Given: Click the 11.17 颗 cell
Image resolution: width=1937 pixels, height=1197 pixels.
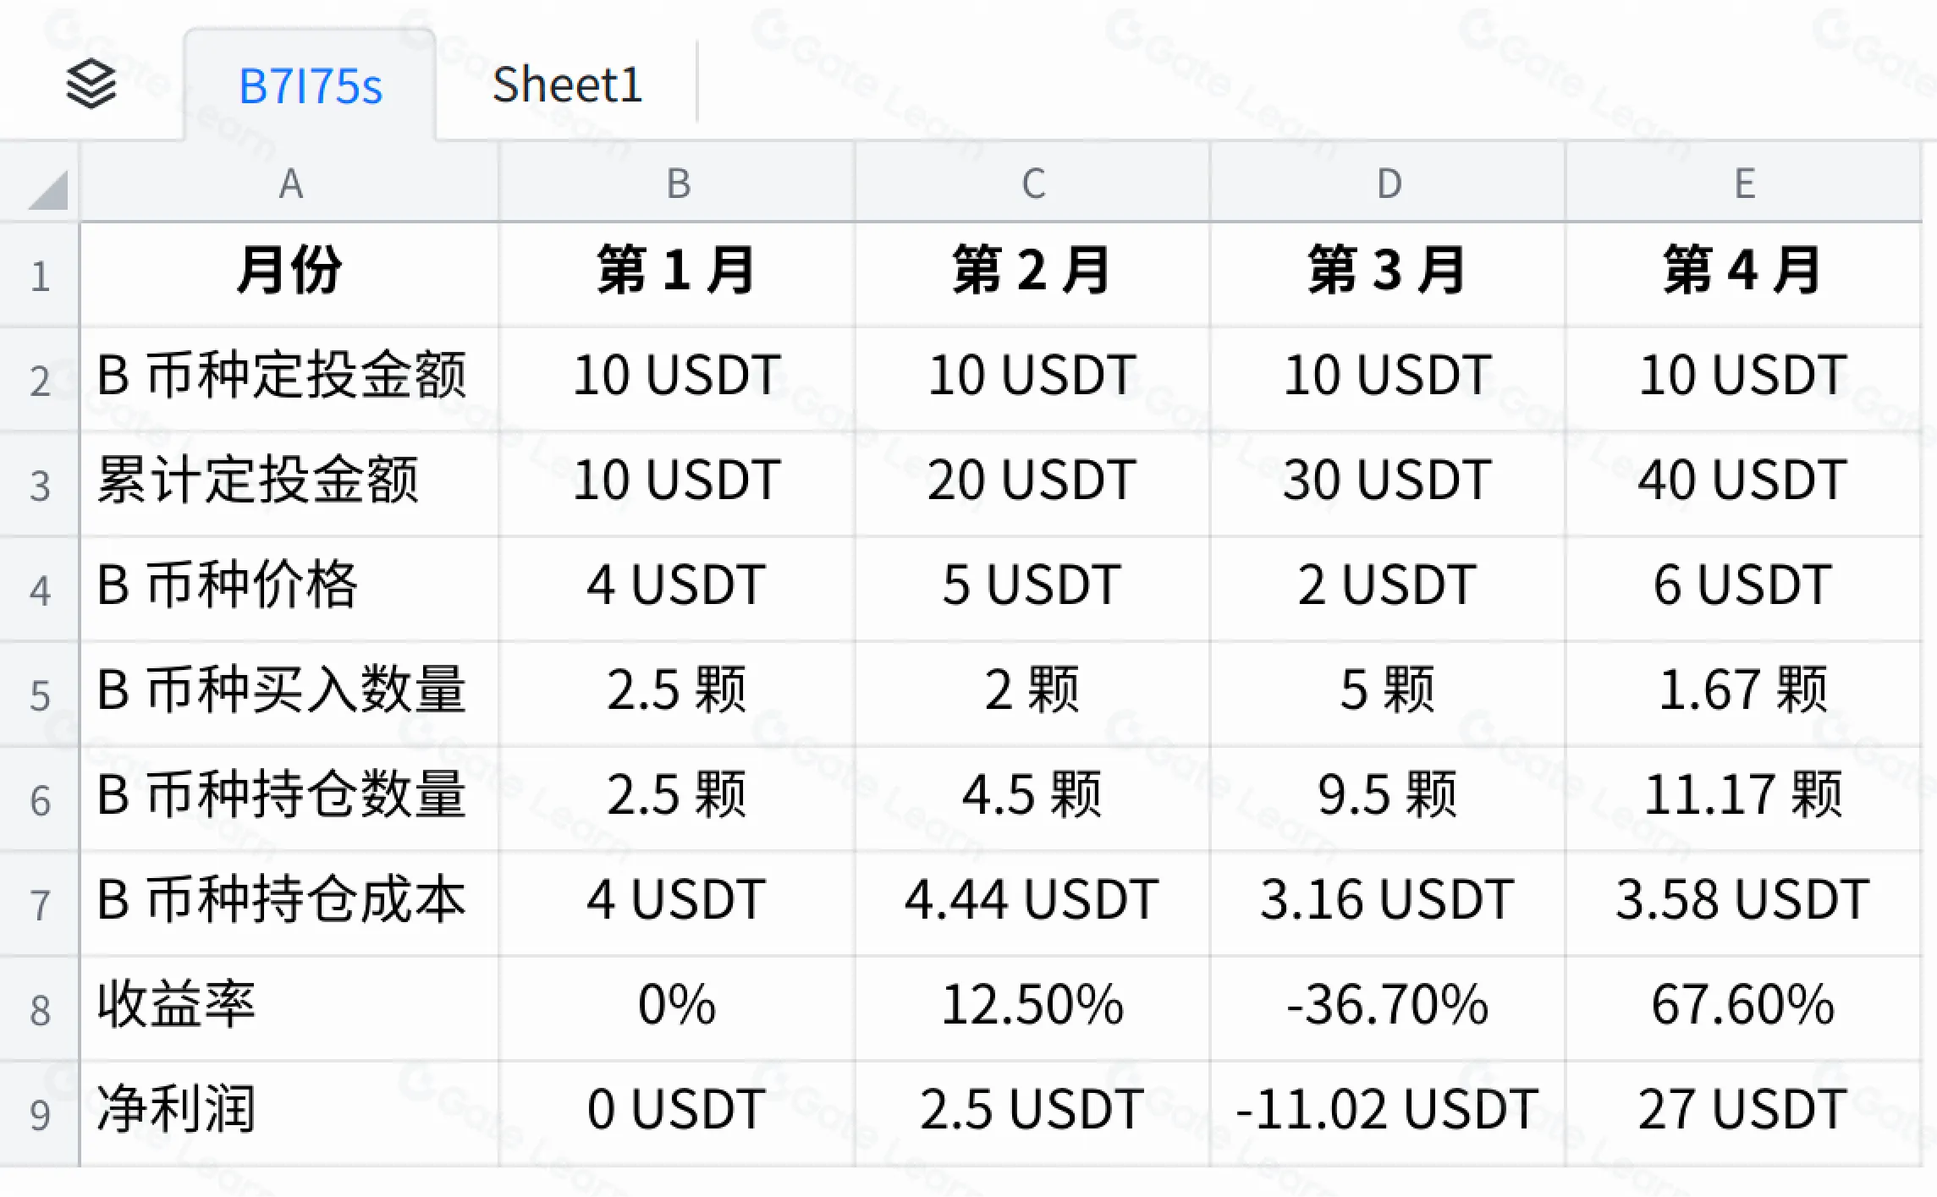Looking at the screenshot, I should (1743, 795).
